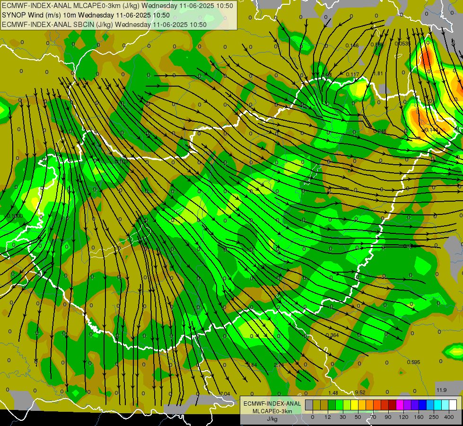Viewport: 463px width, 426px height.
Task: Click the legend scale label 90
Action: pos(388,417)
